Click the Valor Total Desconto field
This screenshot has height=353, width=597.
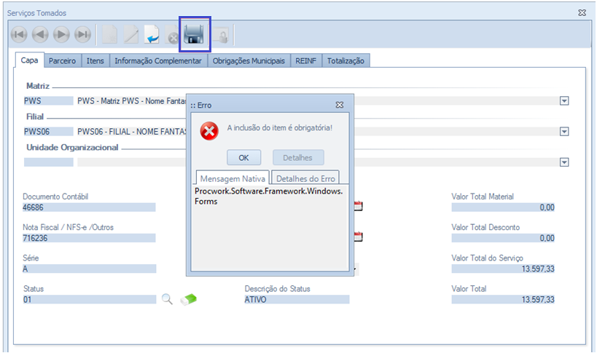click(503, 238)
